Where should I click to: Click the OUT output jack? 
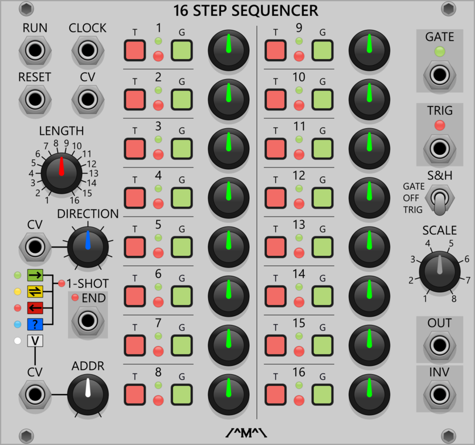tap(440, 345)
